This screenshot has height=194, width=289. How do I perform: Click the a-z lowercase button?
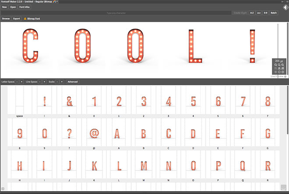coord(259,13)
